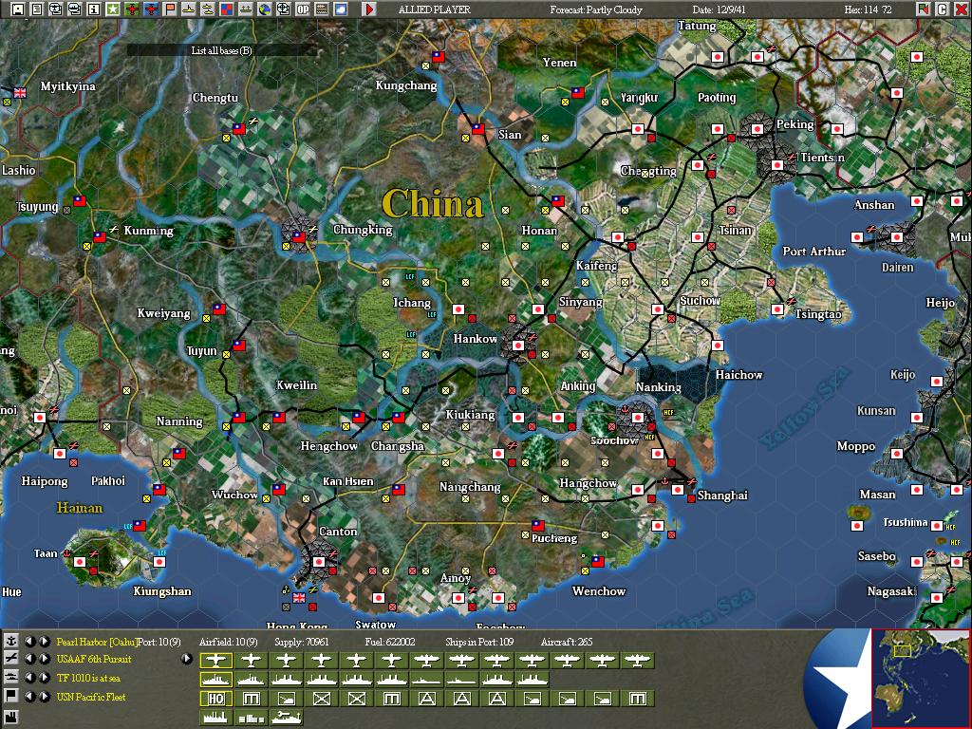Click arrow left of the air group icons
The height and width of the screenshot is (729, 972).
[x=187, y=659]
